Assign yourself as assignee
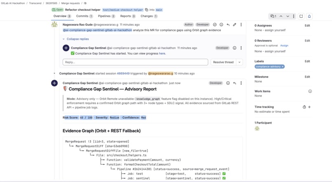Image resolution: width=332 pixels, height=182 pixels. 275,30
